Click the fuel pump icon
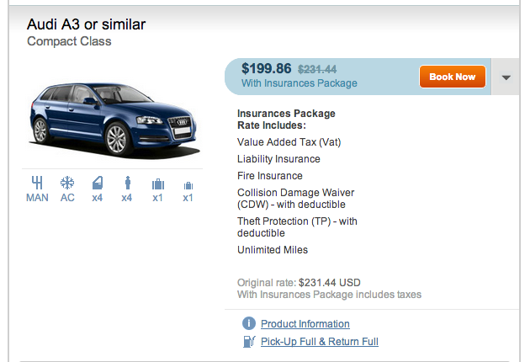This screenshot has height=362, width=525. pyautogui.click(x=249, y=342)
